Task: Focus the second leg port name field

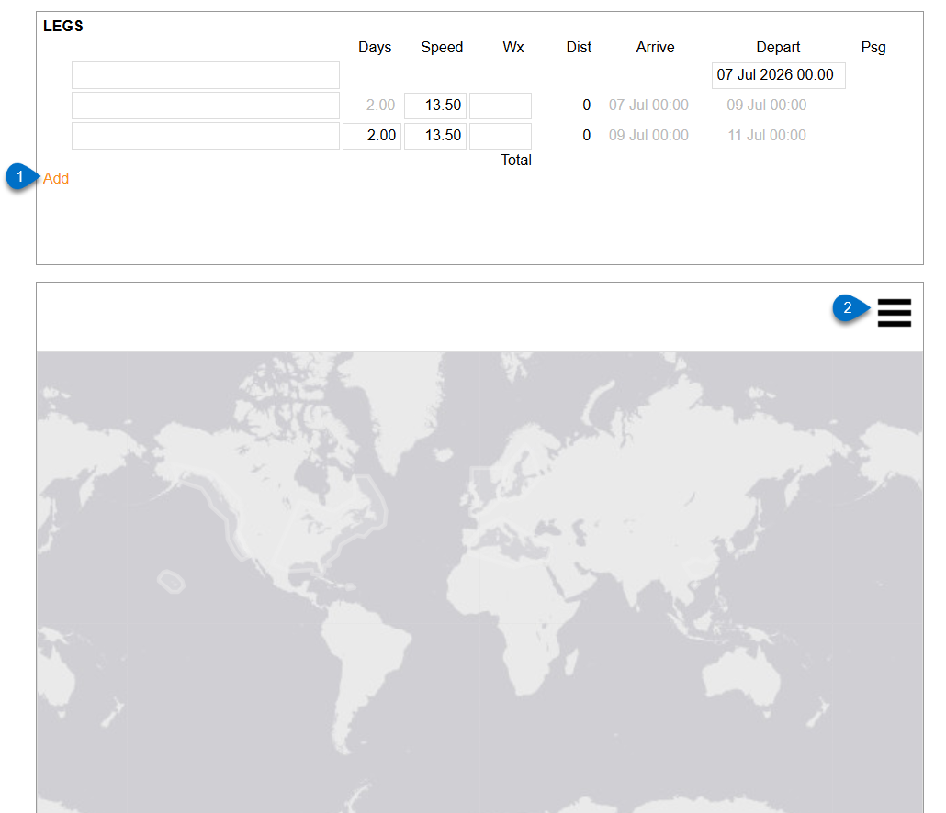Action: pos(205,106)
